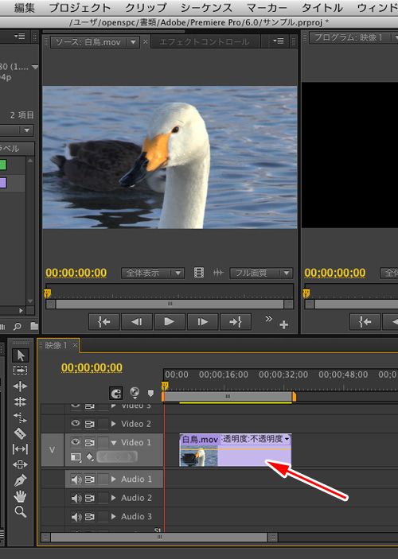This screenshot has width=398, height=559.
Task: Select the Razor tool
Action: tap(21, 433)
